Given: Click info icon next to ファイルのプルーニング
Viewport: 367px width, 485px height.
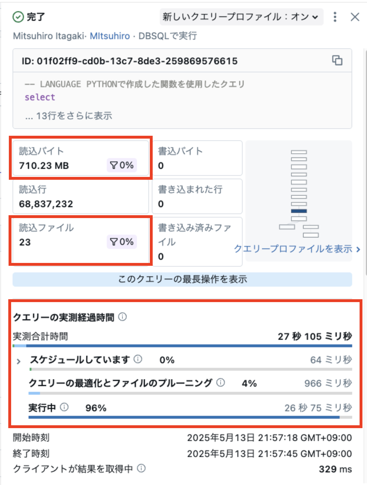Looking at the screenshot, I should 220,382.
